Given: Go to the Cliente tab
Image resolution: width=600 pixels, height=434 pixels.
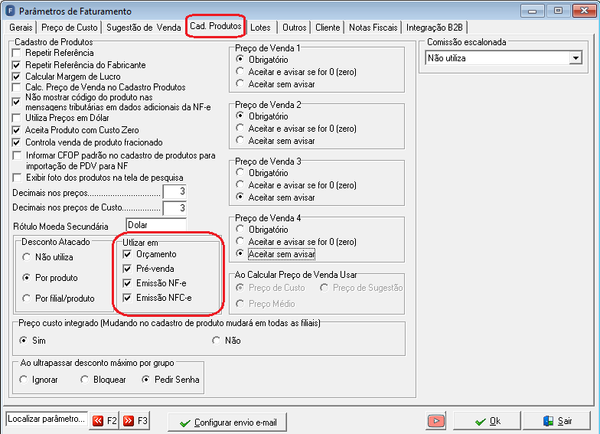Looking at the screenshot, I should click(x=328, y=28).
